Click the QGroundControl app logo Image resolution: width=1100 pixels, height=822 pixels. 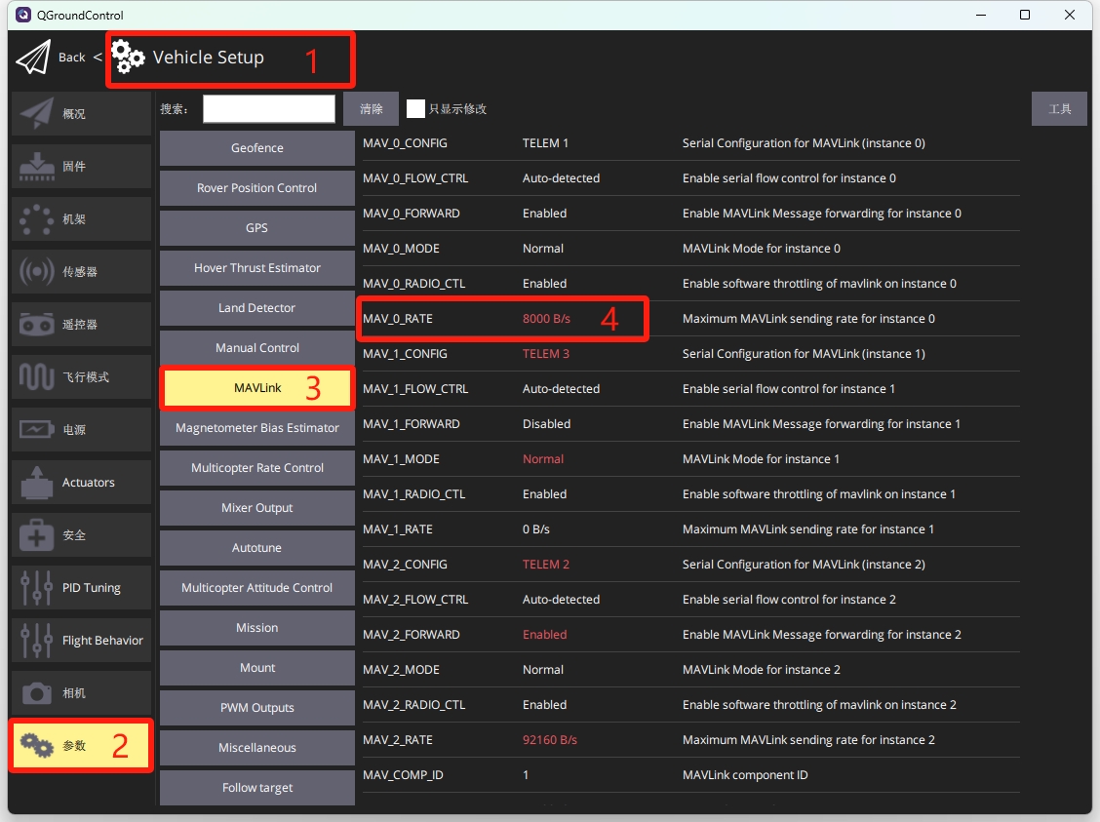23,15
